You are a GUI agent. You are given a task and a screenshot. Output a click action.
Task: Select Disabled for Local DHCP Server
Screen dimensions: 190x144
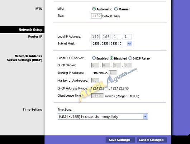[111, 58]
